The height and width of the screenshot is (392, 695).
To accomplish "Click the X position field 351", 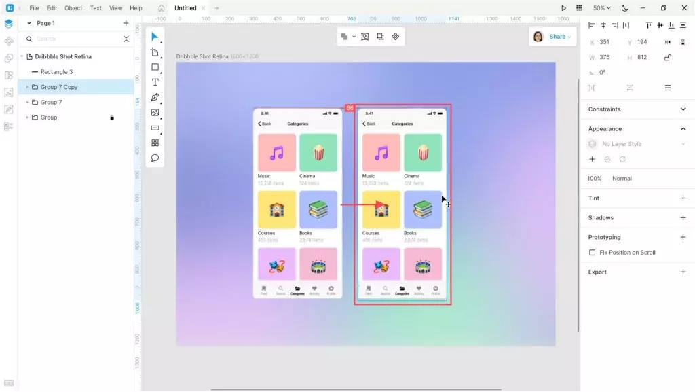I will [x=605, y=42].
